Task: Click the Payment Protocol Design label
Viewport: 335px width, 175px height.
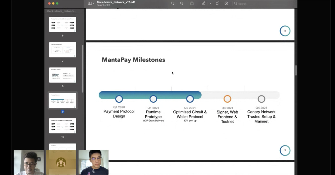Action: (x=119, y=114)
